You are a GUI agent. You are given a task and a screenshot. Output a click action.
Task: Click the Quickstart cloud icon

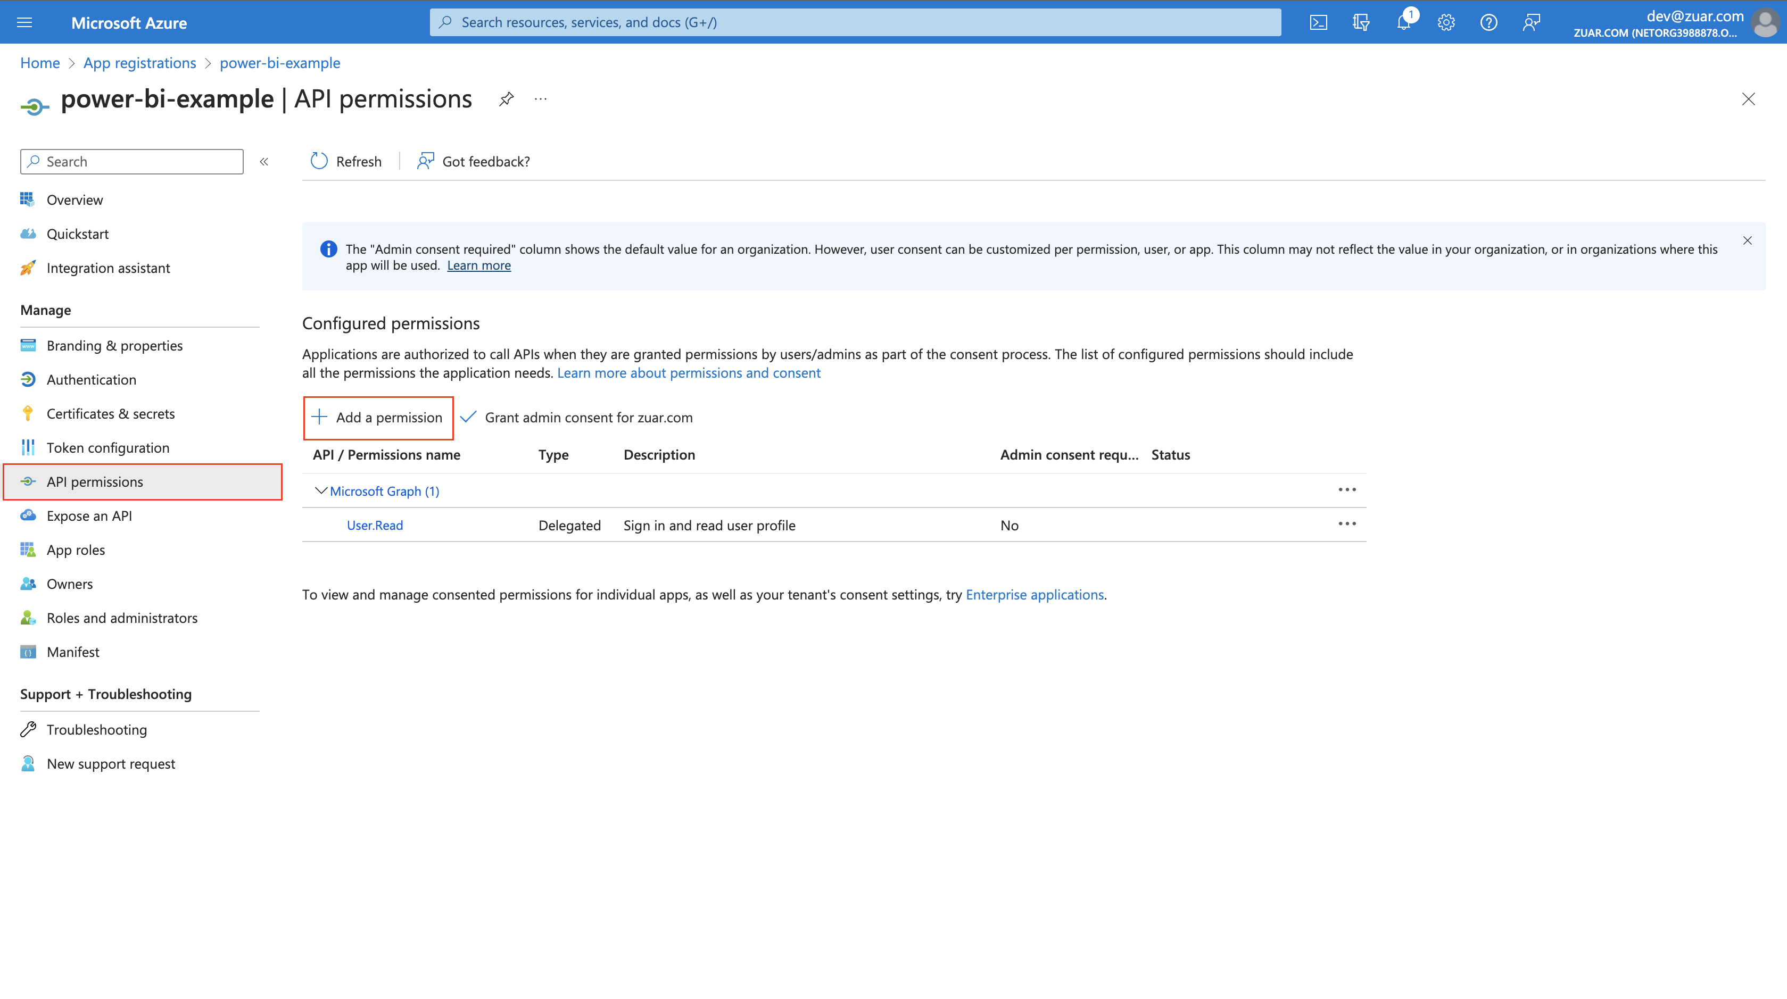(x=28, y=234)
